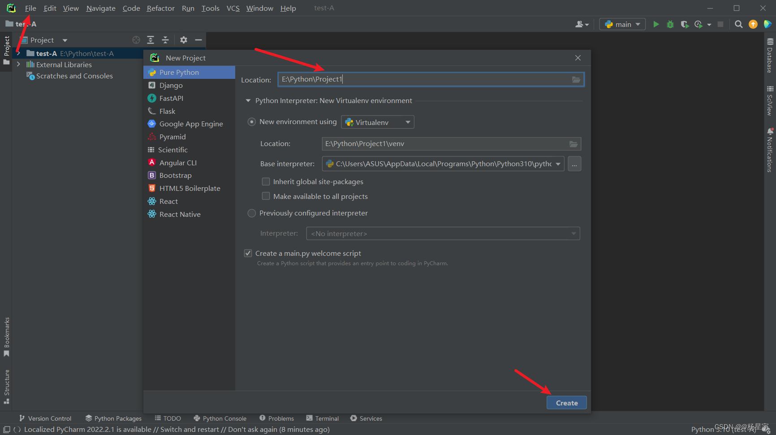776x435 pixels.
Task: Browse folder icon in project Location field
Action: [x=576, y=80]
